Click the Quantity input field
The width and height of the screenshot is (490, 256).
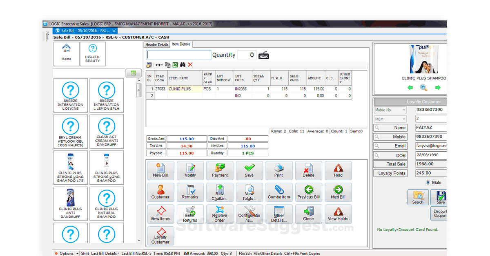[x=247, y=55]
